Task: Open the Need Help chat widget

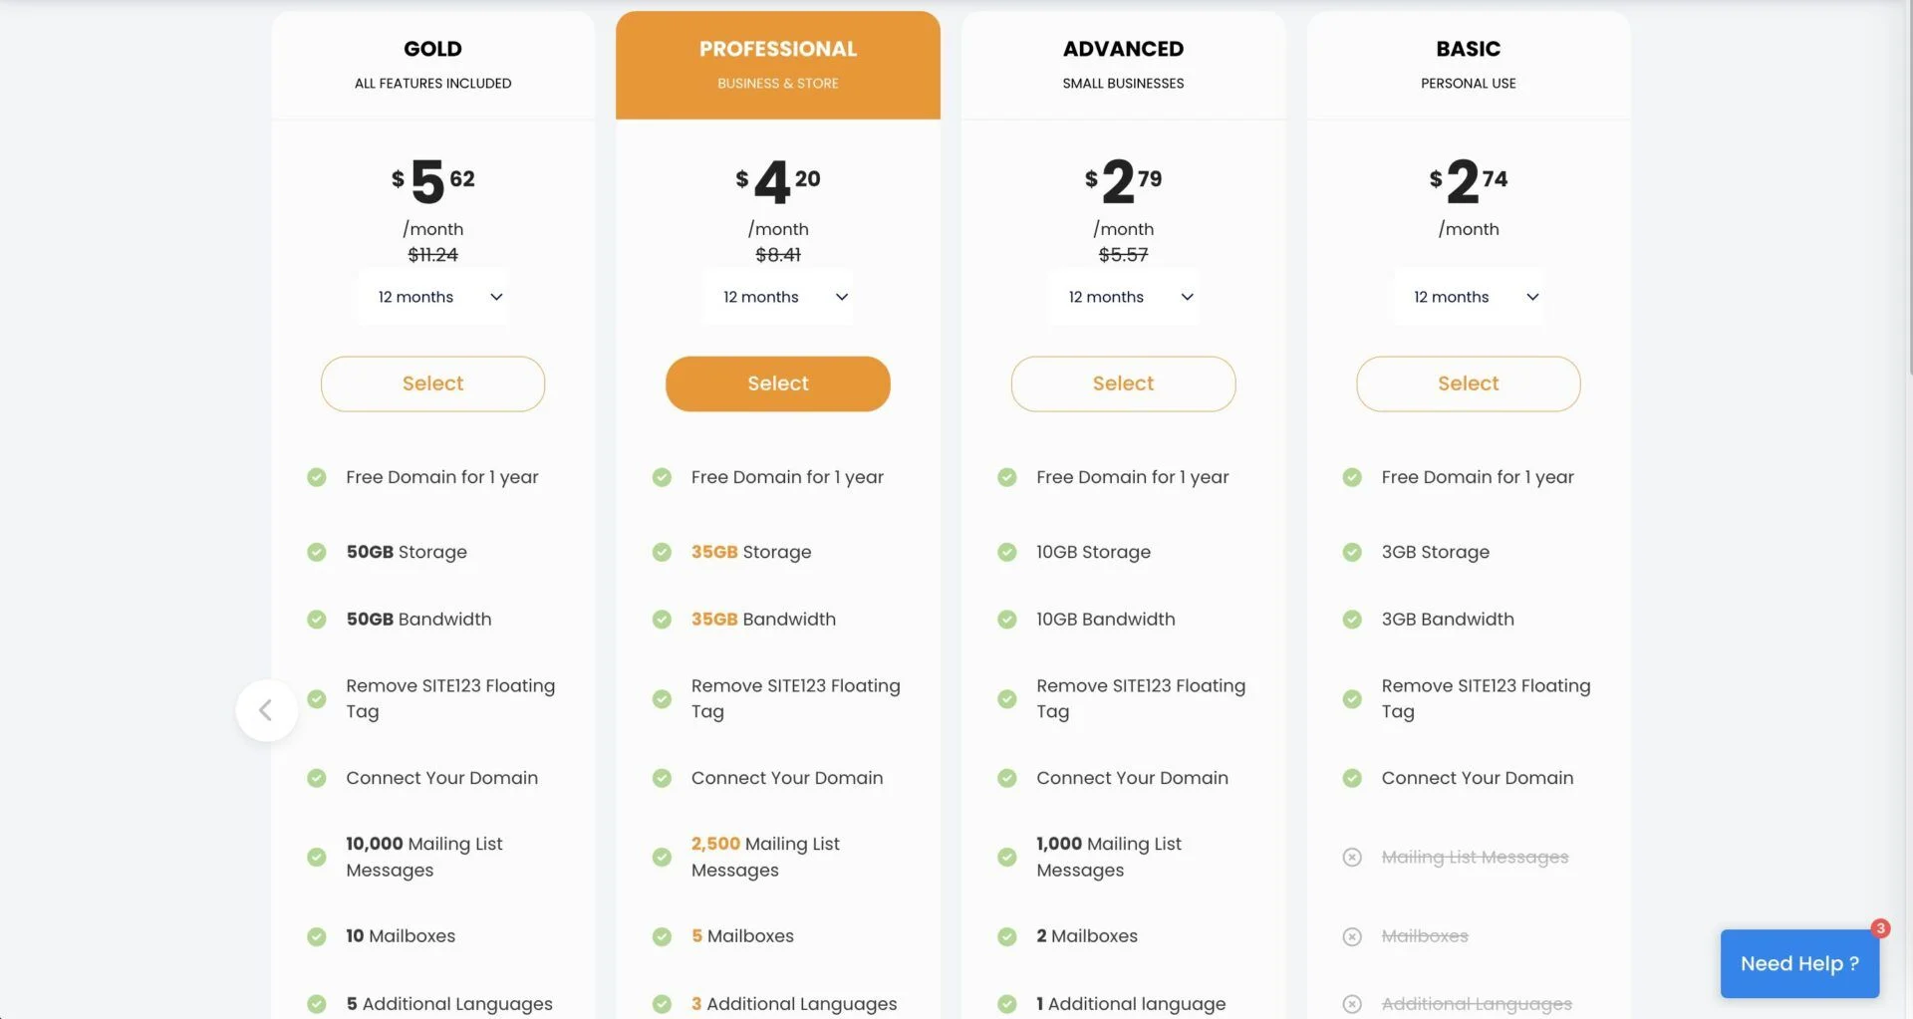Action: coord(1799,963)
